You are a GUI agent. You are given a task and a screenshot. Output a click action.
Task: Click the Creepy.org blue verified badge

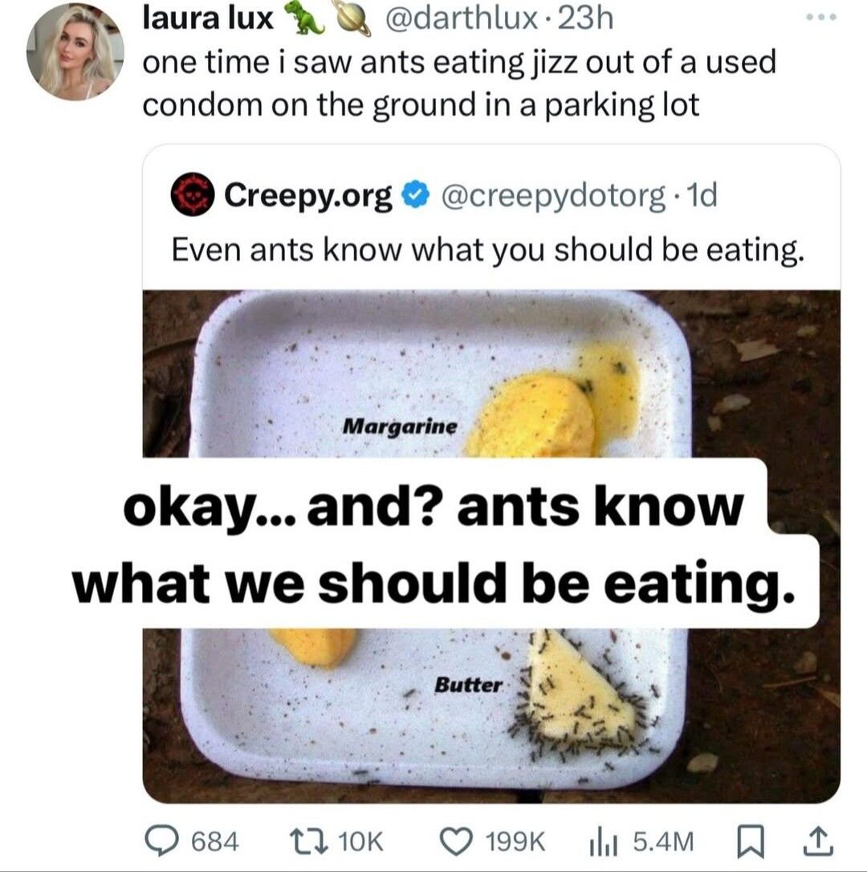[413, 195]
